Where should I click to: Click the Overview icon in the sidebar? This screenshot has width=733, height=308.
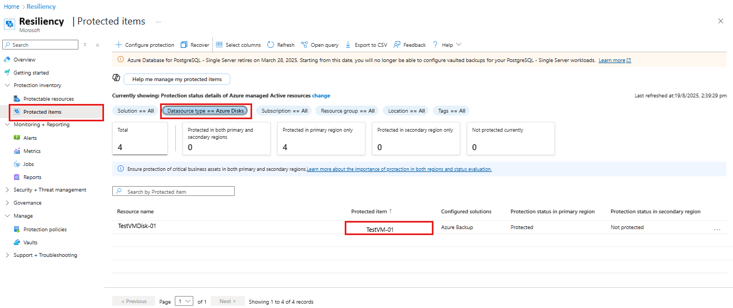click(7, 60)
